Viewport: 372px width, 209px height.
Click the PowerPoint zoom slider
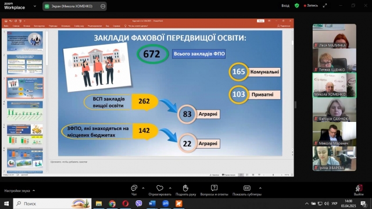point(273,175)
